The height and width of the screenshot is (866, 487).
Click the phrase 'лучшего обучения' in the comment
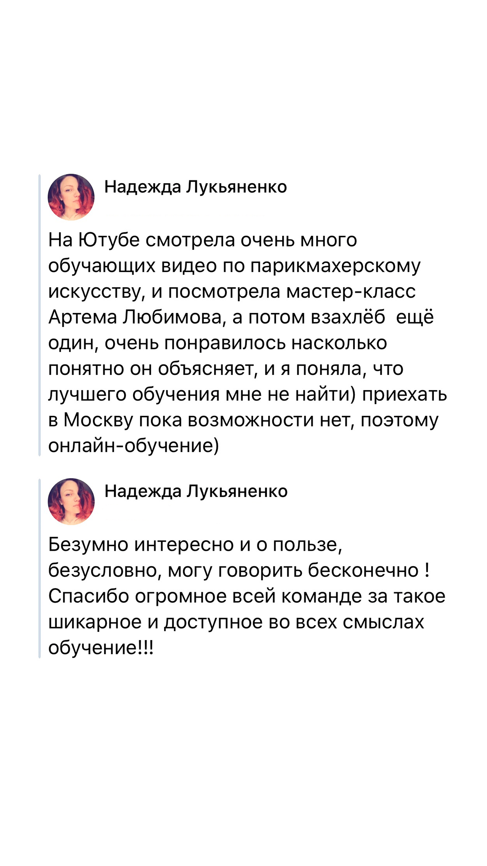(x=133, y=394)
